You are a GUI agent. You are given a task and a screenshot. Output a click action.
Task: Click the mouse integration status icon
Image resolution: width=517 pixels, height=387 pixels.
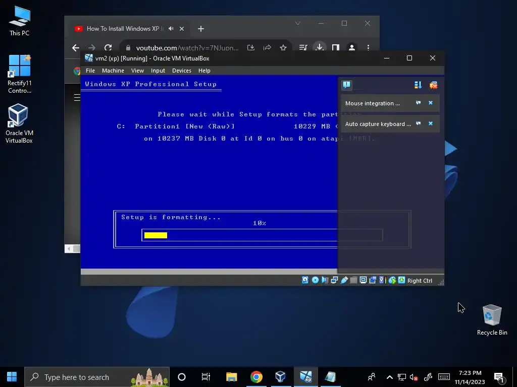[392, 280]
